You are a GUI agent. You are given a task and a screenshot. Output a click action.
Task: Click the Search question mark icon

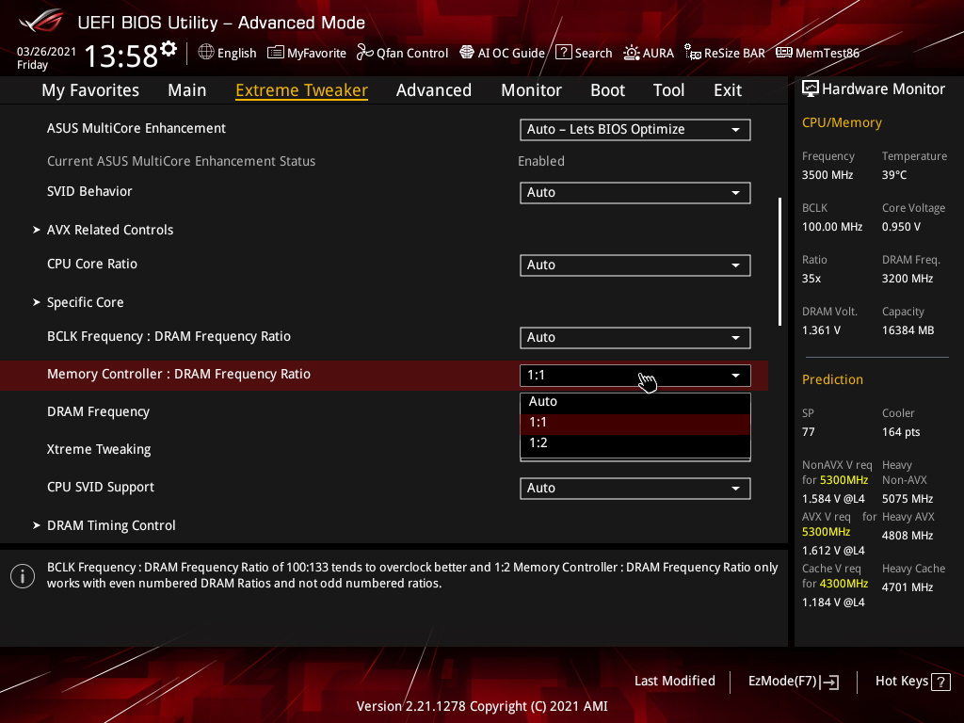click(x=564, y=53)
